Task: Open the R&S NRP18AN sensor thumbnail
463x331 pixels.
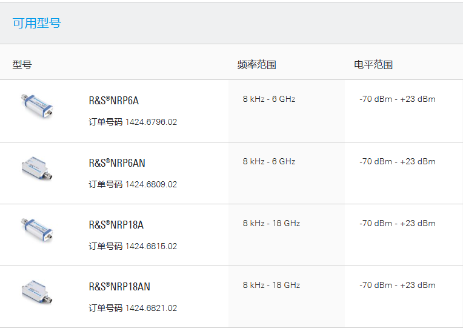Action: [x=37, y=292]
